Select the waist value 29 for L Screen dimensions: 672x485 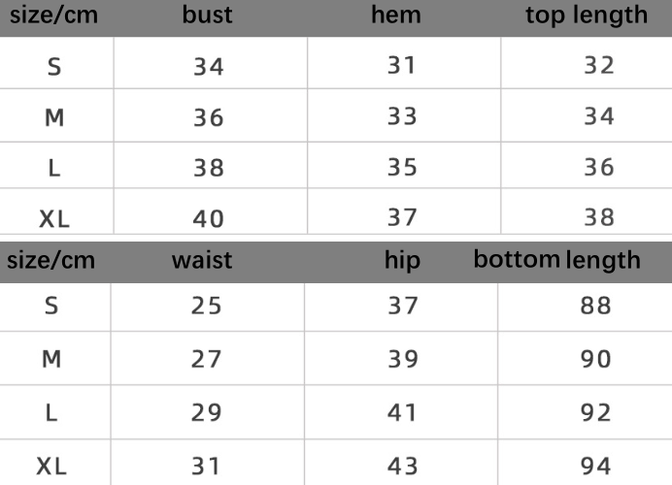(x=207, y=411)
